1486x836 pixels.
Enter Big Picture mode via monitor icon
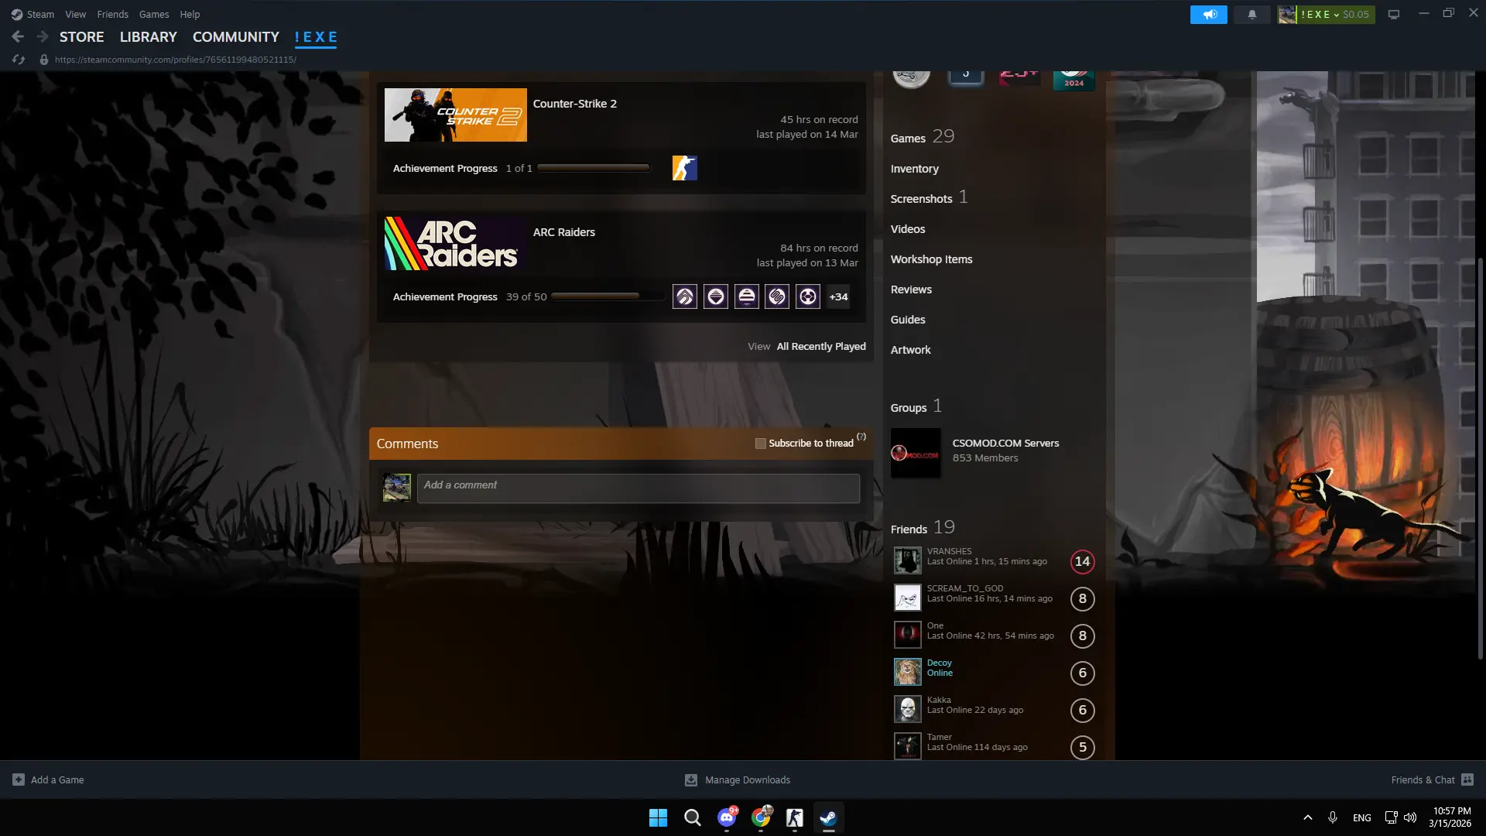[1394, 14]
